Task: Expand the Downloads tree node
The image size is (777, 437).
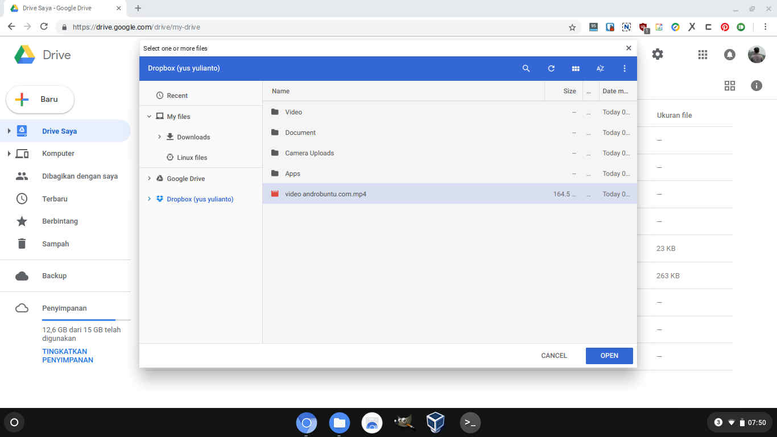Action: point(159,137)
